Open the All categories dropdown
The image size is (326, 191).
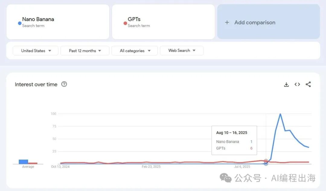[x=135, y=51]
